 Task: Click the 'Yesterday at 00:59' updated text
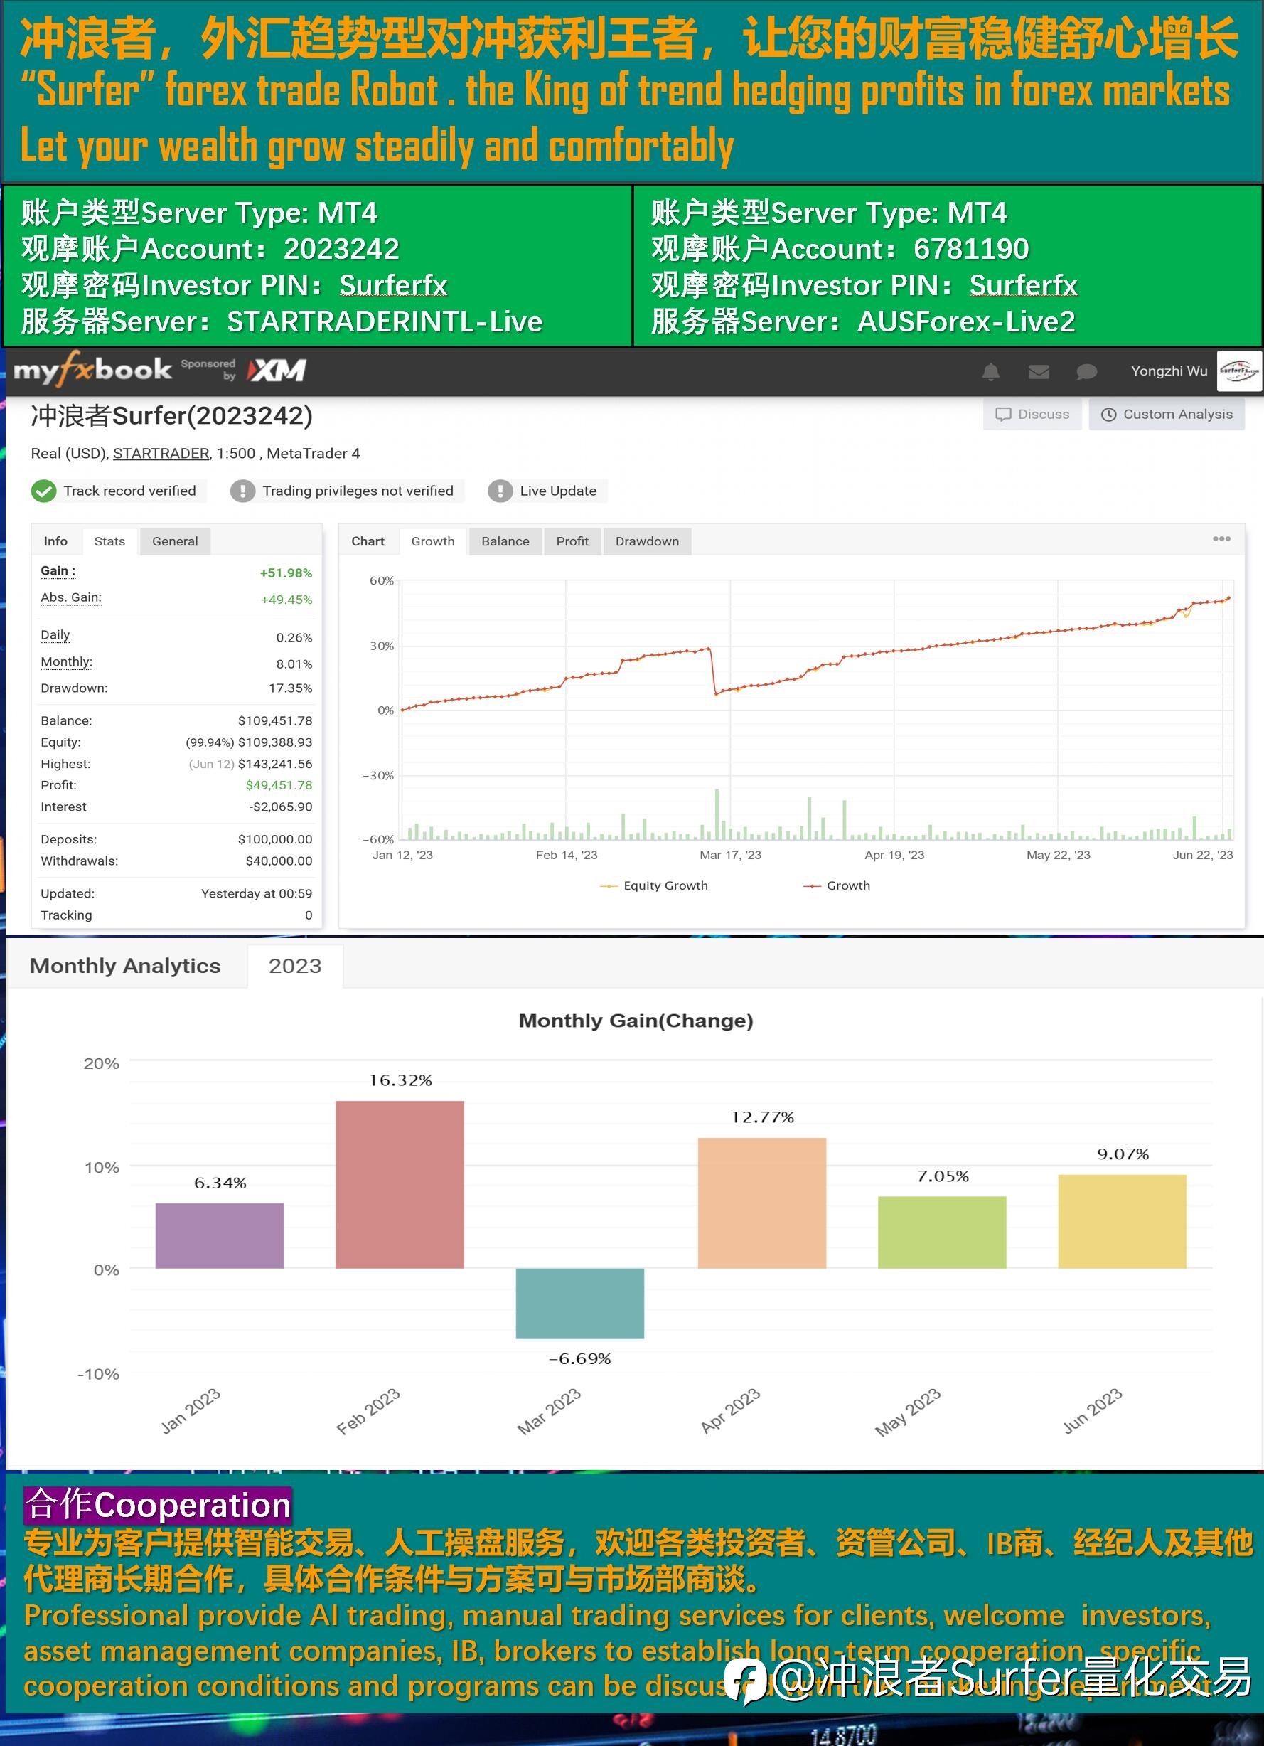[x=257, y=893]
